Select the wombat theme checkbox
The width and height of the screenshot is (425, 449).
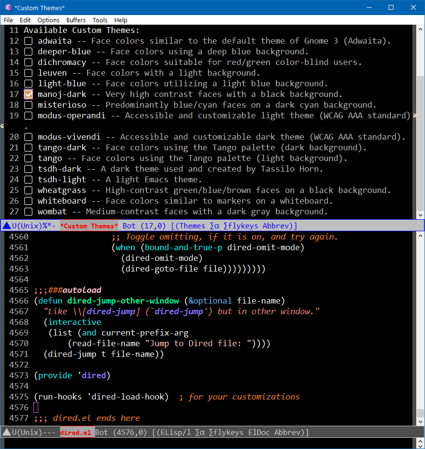point(28,211)
